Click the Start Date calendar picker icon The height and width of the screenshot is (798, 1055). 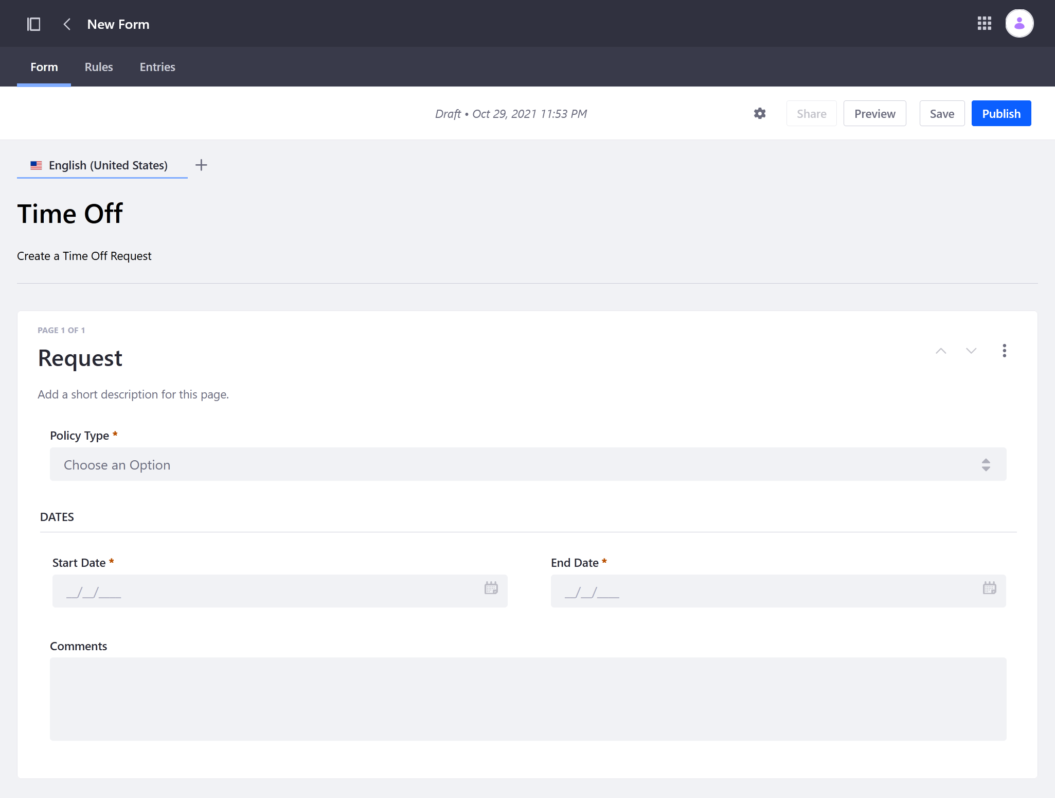(x=491, y=588)
